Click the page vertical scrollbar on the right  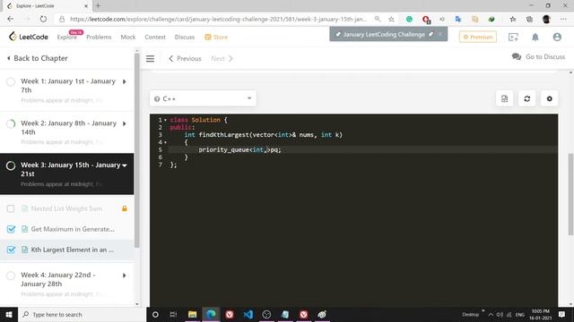(x=570, y=195)
